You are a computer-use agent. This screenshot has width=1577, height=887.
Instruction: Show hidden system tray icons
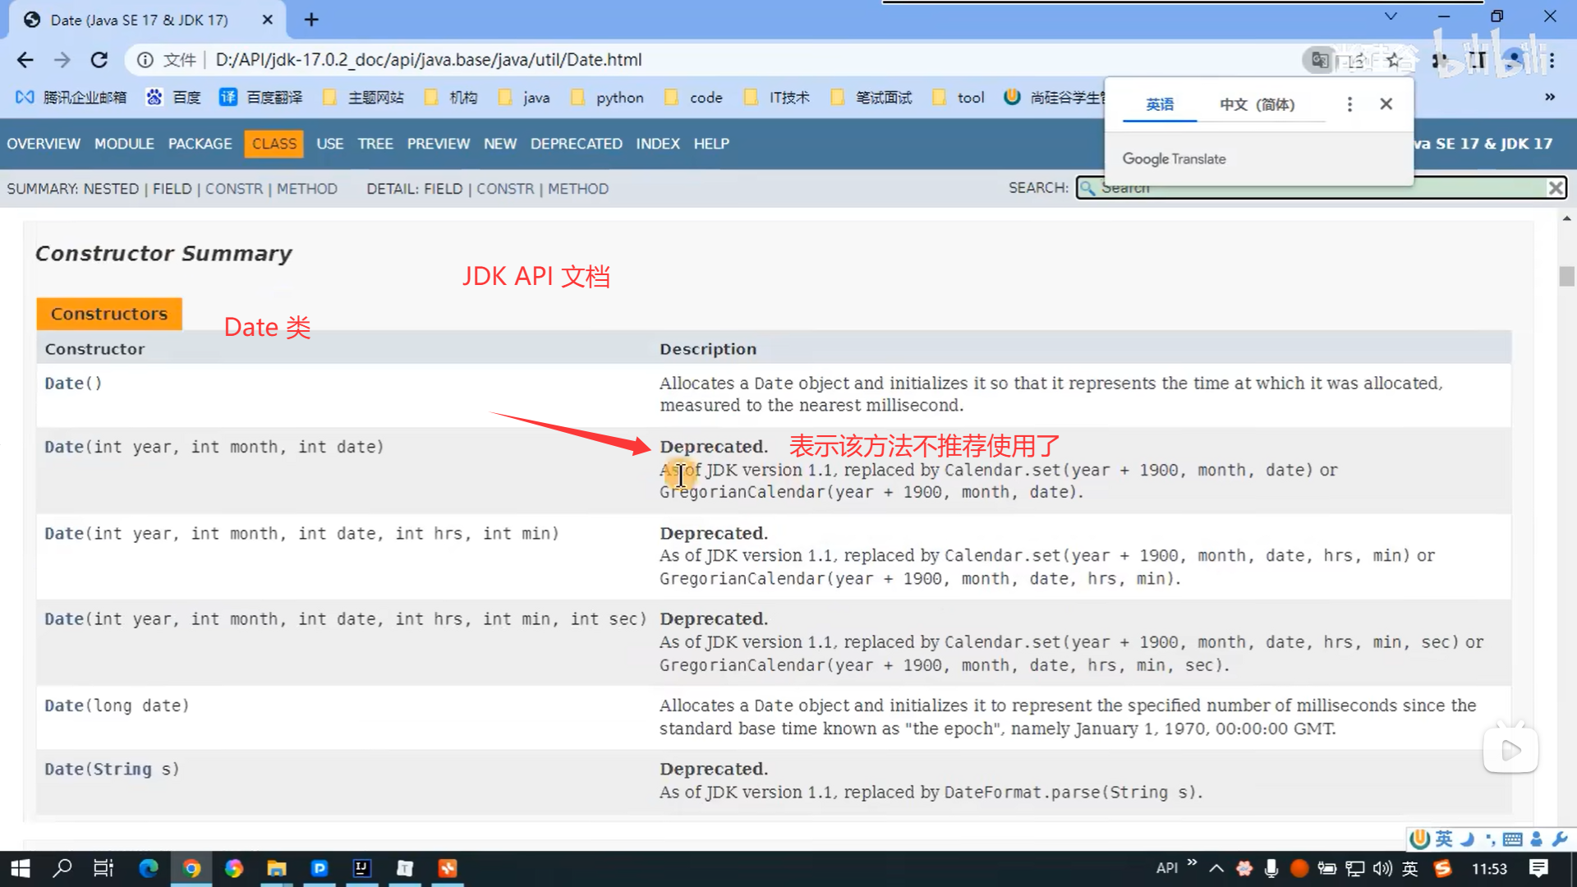pos(1216,868)
